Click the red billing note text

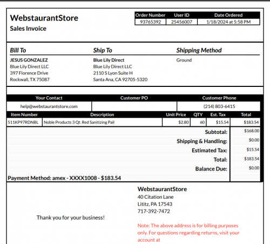click(x=188, y=233)
